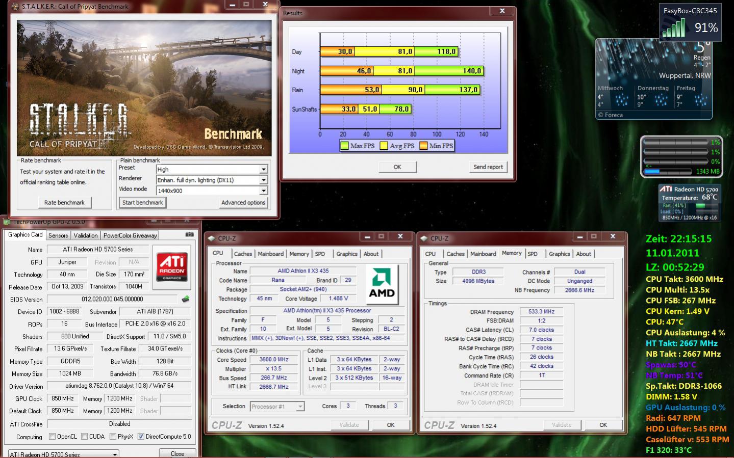Click the DRAM Frequency 533.3 MHz field
The width and height of the screenshot is (734, 458).
(x=541, y=311)
